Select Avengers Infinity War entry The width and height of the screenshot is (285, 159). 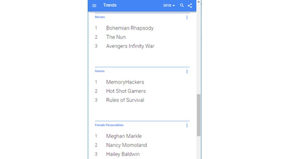coord(130,46)
